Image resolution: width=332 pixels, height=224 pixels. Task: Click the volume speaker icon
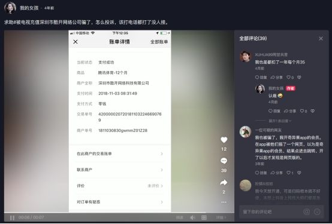point(192,217)
